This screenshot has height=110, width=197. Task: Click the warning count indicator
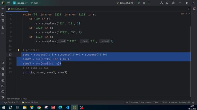(x=183, y=13)
